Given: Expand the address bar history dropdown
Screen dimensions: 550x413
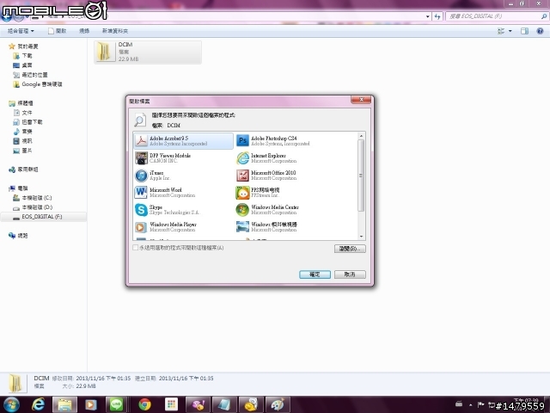Looking at the screenshot, I should click(x=428, y=16).
